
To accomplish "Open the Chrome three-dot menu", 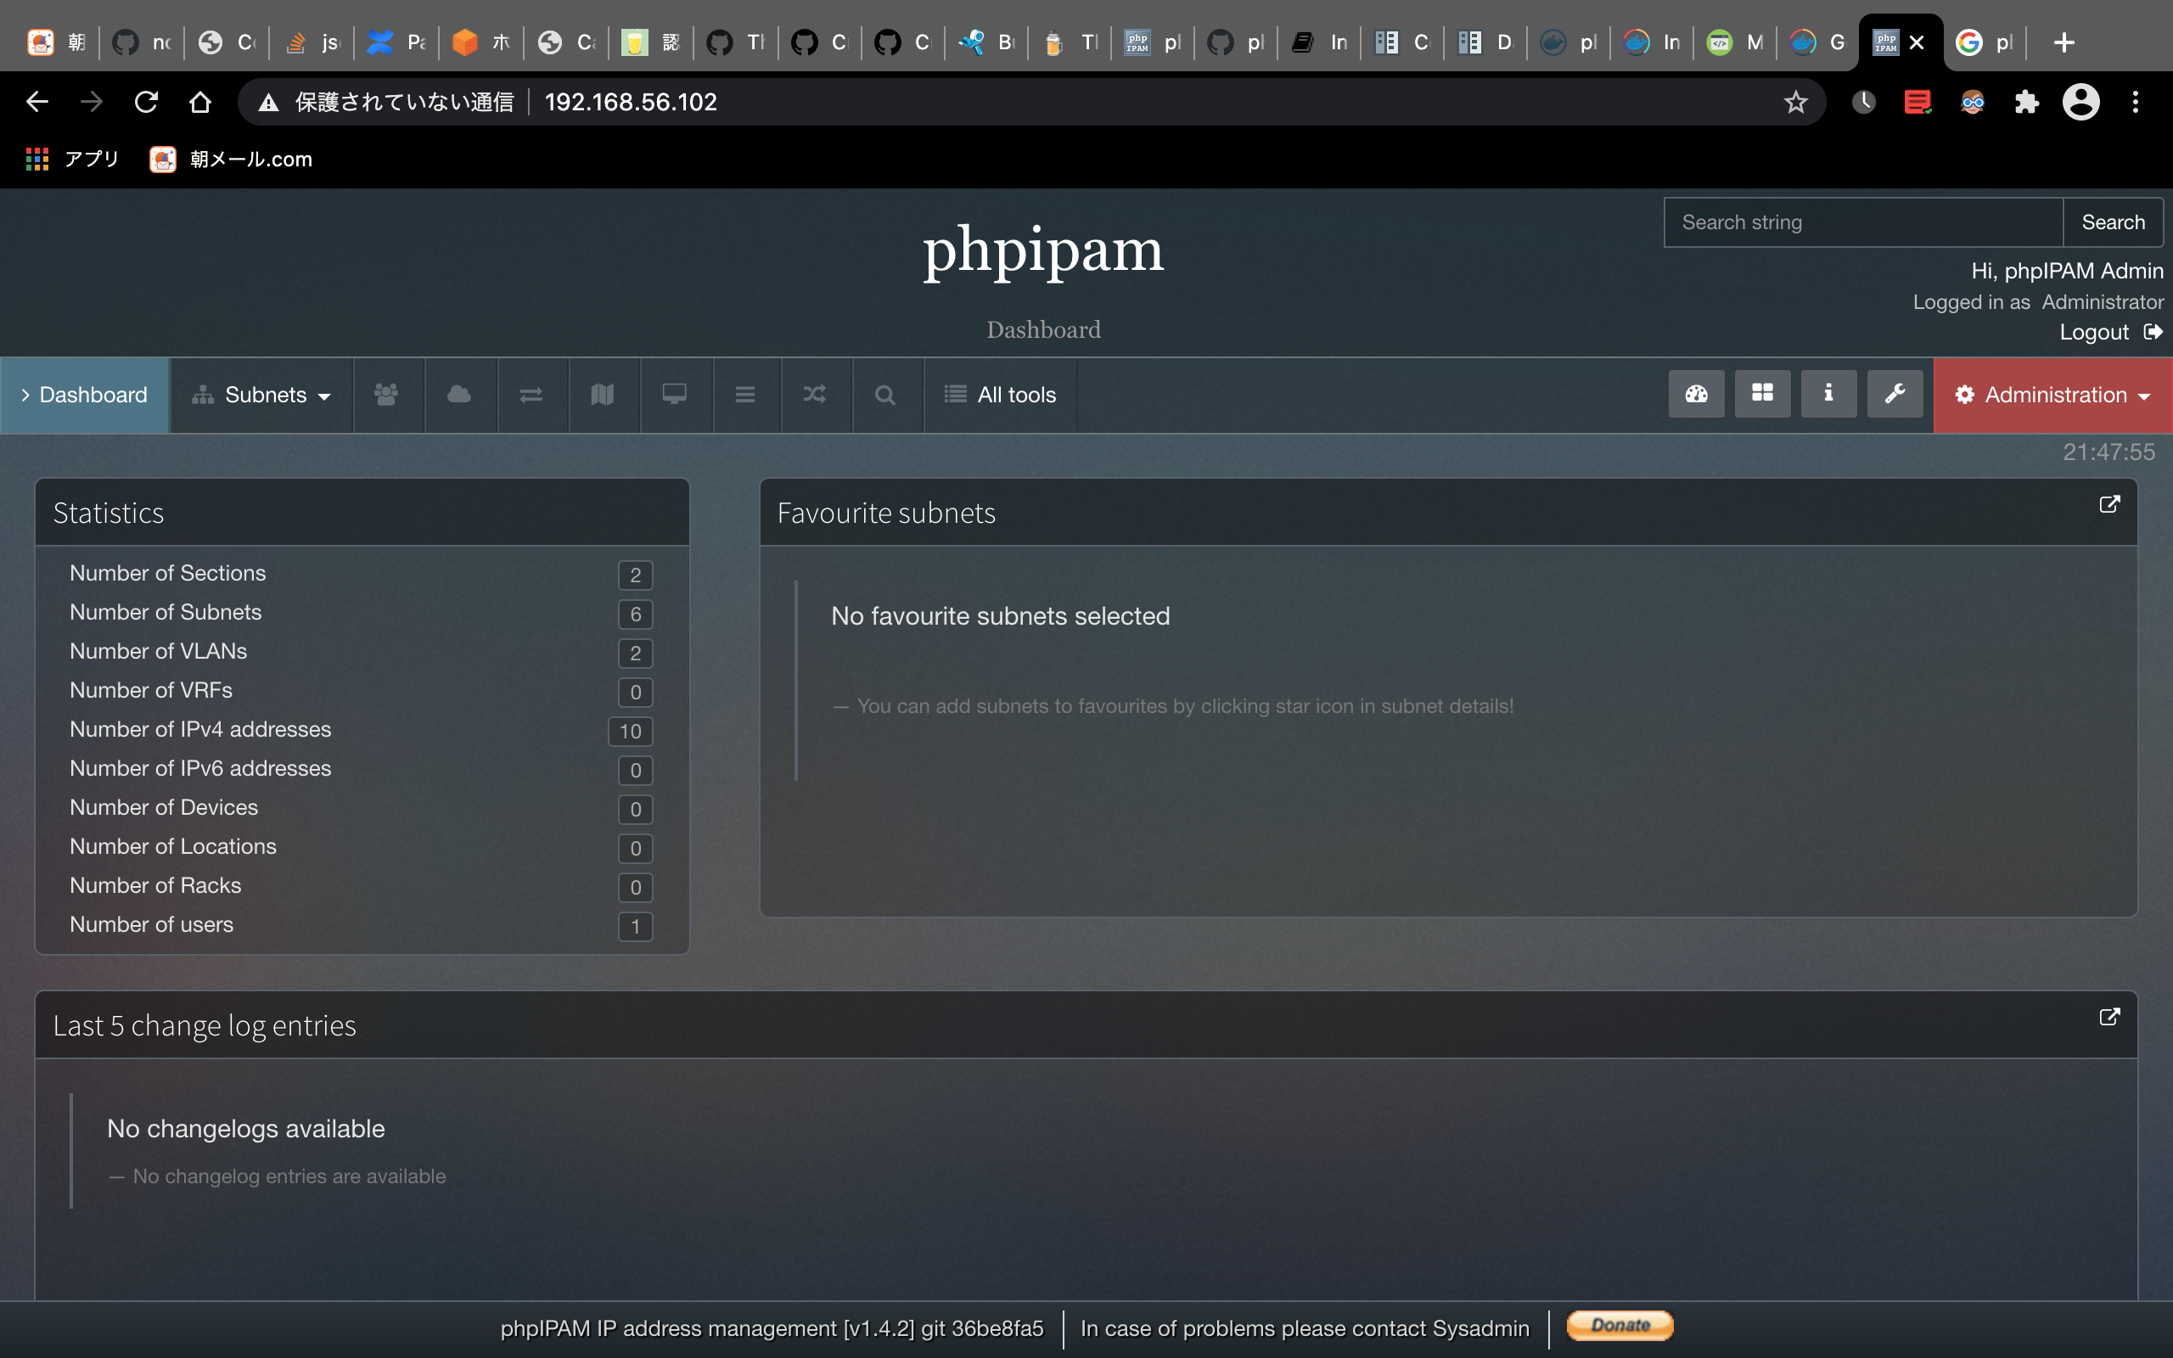I will [x=2136, y=102].
